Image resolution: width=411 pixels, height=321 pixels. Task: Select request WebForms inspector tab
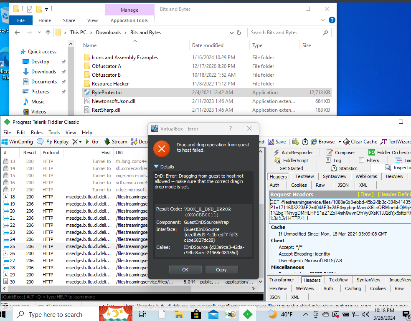(x=366, y=176)
